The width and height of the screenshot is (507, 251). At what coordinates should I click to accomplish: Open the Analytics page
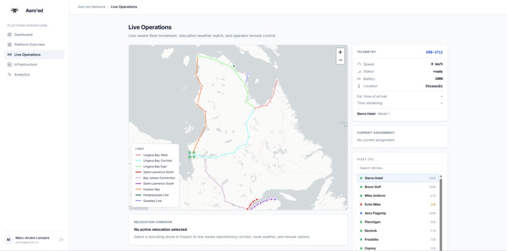click(x=34, y=75)
